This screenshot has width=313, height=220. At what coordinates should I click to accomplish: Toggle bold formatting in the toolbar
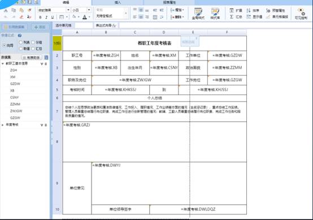coord(40,18)
